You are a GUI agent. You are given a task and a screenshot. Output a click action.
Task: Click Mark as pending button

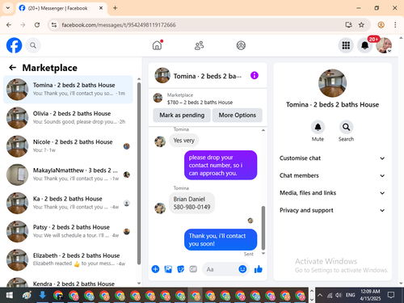click(x=182, y=116)
